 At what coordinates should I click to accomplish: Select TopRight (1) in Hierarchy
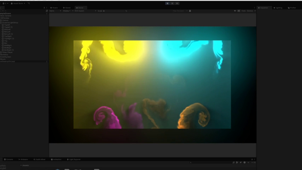[x=9, y=39]
